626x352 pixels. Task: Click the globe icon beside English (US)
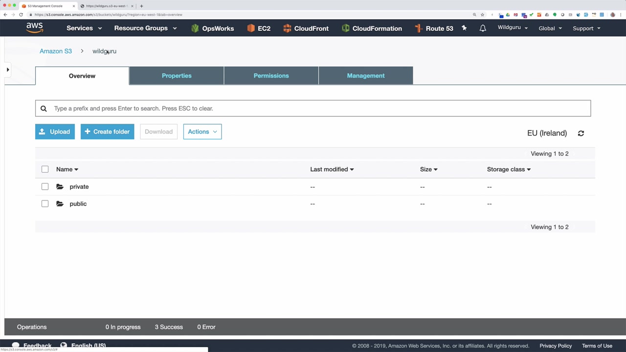coord(64,345)
